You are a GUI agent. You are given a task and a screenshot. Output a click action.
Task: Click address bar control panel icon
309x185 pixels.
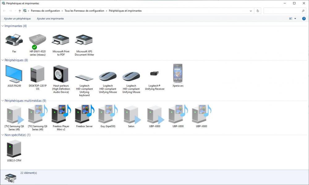pos(25,11)
